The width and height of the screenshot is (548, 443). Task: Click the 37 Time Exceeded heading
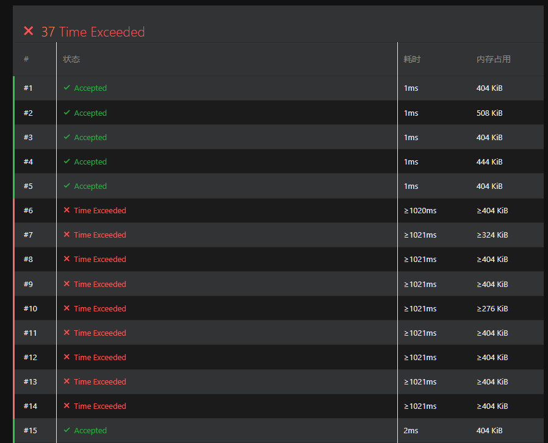tap(93, 32)
